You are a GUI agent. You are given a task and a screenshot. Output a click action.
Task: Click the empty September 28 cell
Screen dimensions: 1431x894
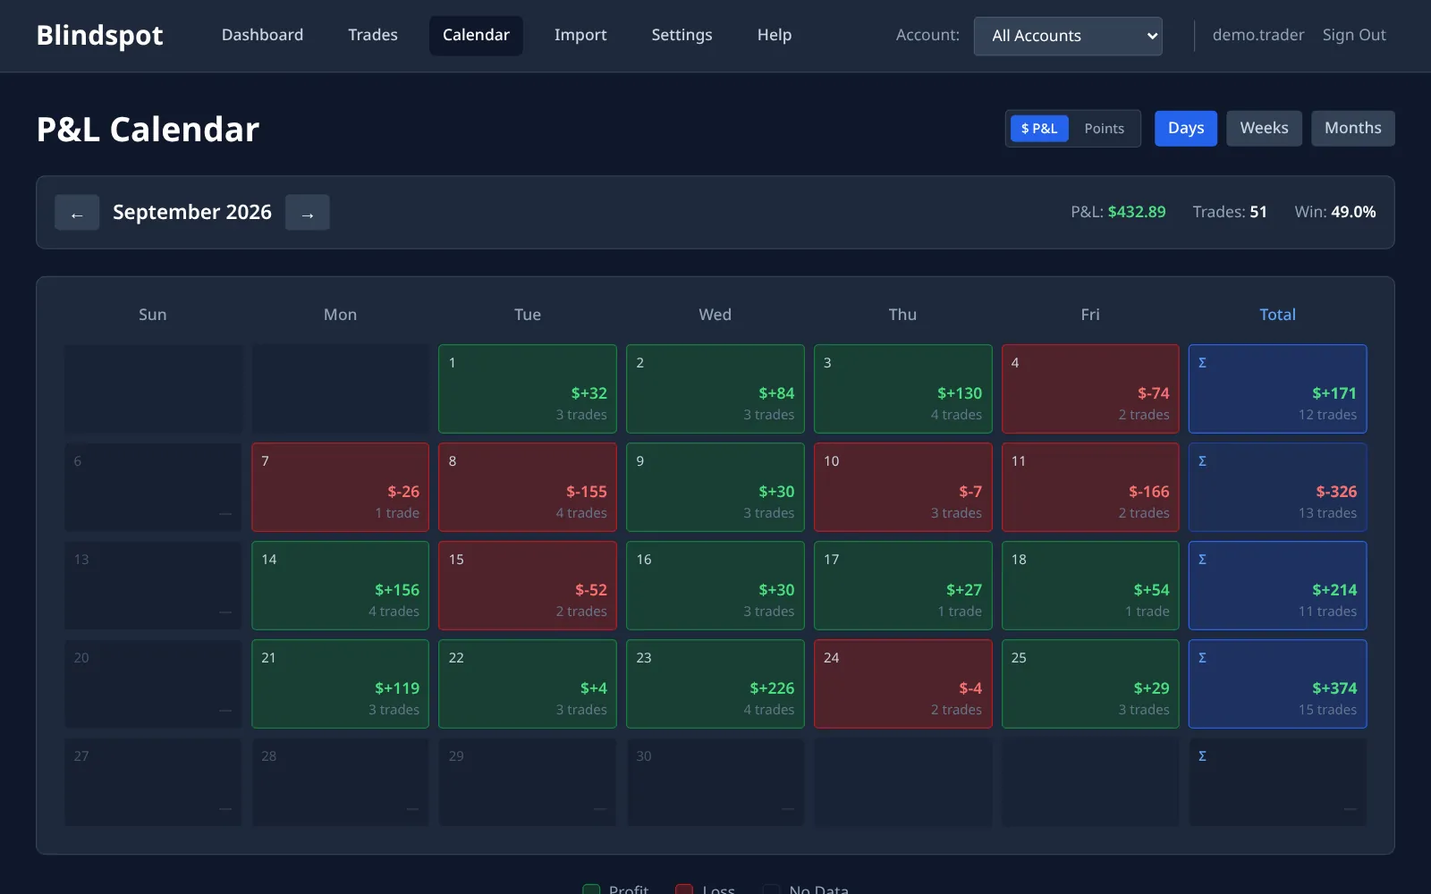tap(340, 782)
